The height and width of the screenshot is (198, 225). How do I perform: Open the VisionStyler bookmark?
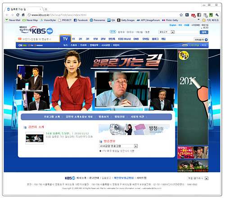pyautogui.click(x=48, y=20)
